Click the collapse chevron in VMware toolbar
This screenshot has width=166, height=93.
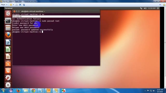[160, 5]
